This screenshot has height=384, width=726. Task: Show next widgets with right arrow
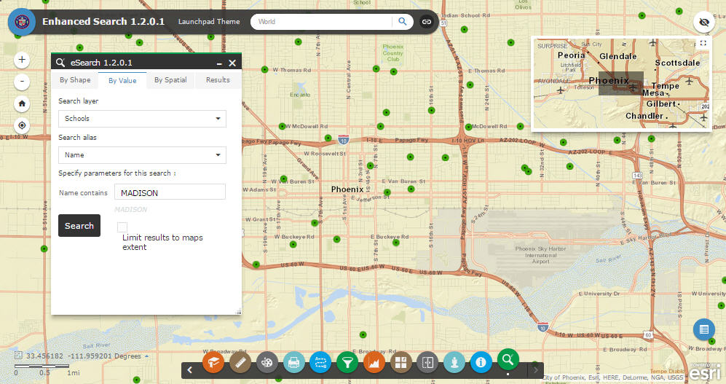[x=536, y=369]
